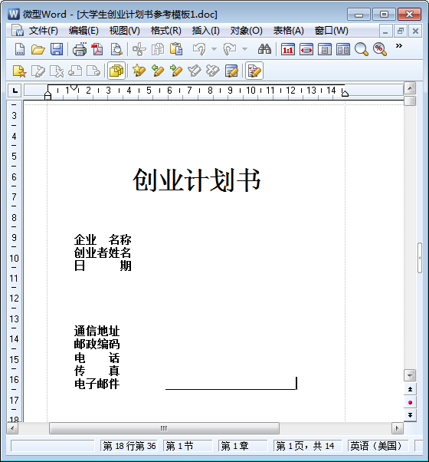Click the 英语（美国） language status field
This screenshot has height=462, width=429.
(378, 446)
